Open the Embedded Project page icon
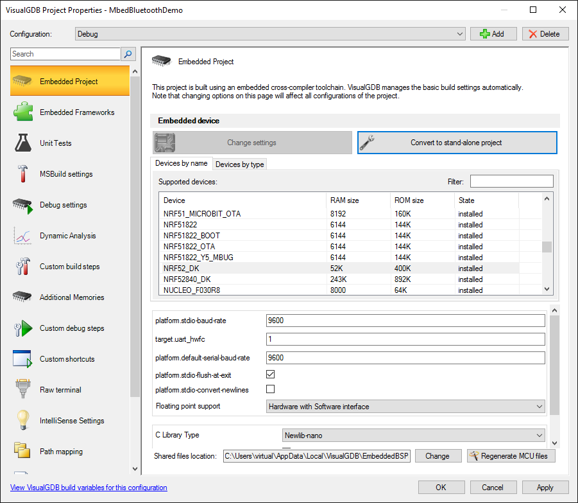578x503 pixels. [22, 81]
